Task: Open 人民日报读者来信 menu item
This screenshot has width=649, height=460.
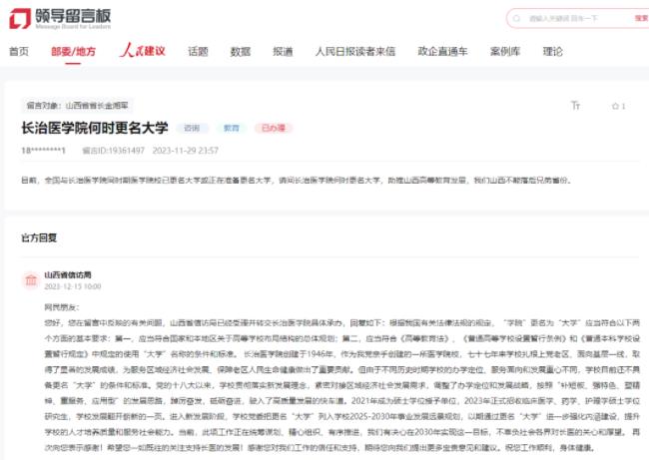Action: pyautogui.click(x=355, y=51)
